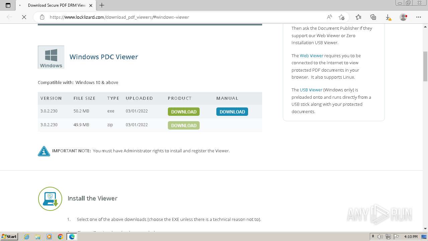Viewport: 428px width, 241px height.
Task: Click the Windows PDC Viewer heading
Action: click(104, 57)
